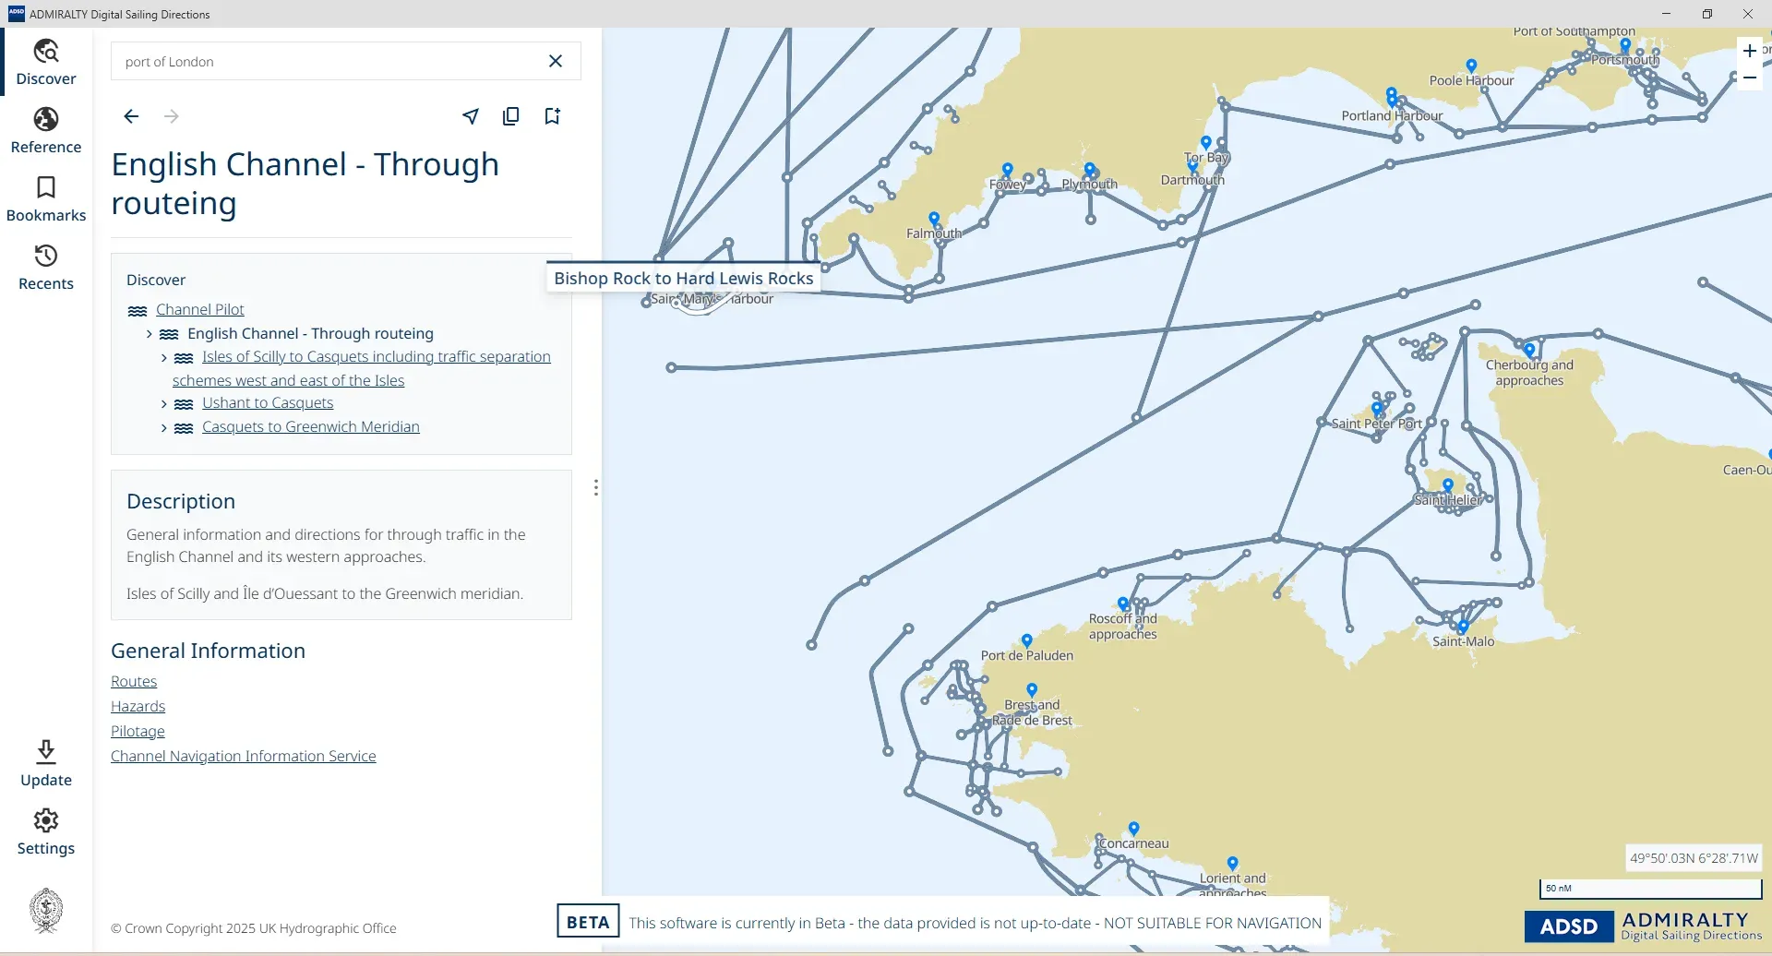Open the Routes general information link
Image resolution: width=1772 pixels, height=956 pixels.
(x=133, y=681)
